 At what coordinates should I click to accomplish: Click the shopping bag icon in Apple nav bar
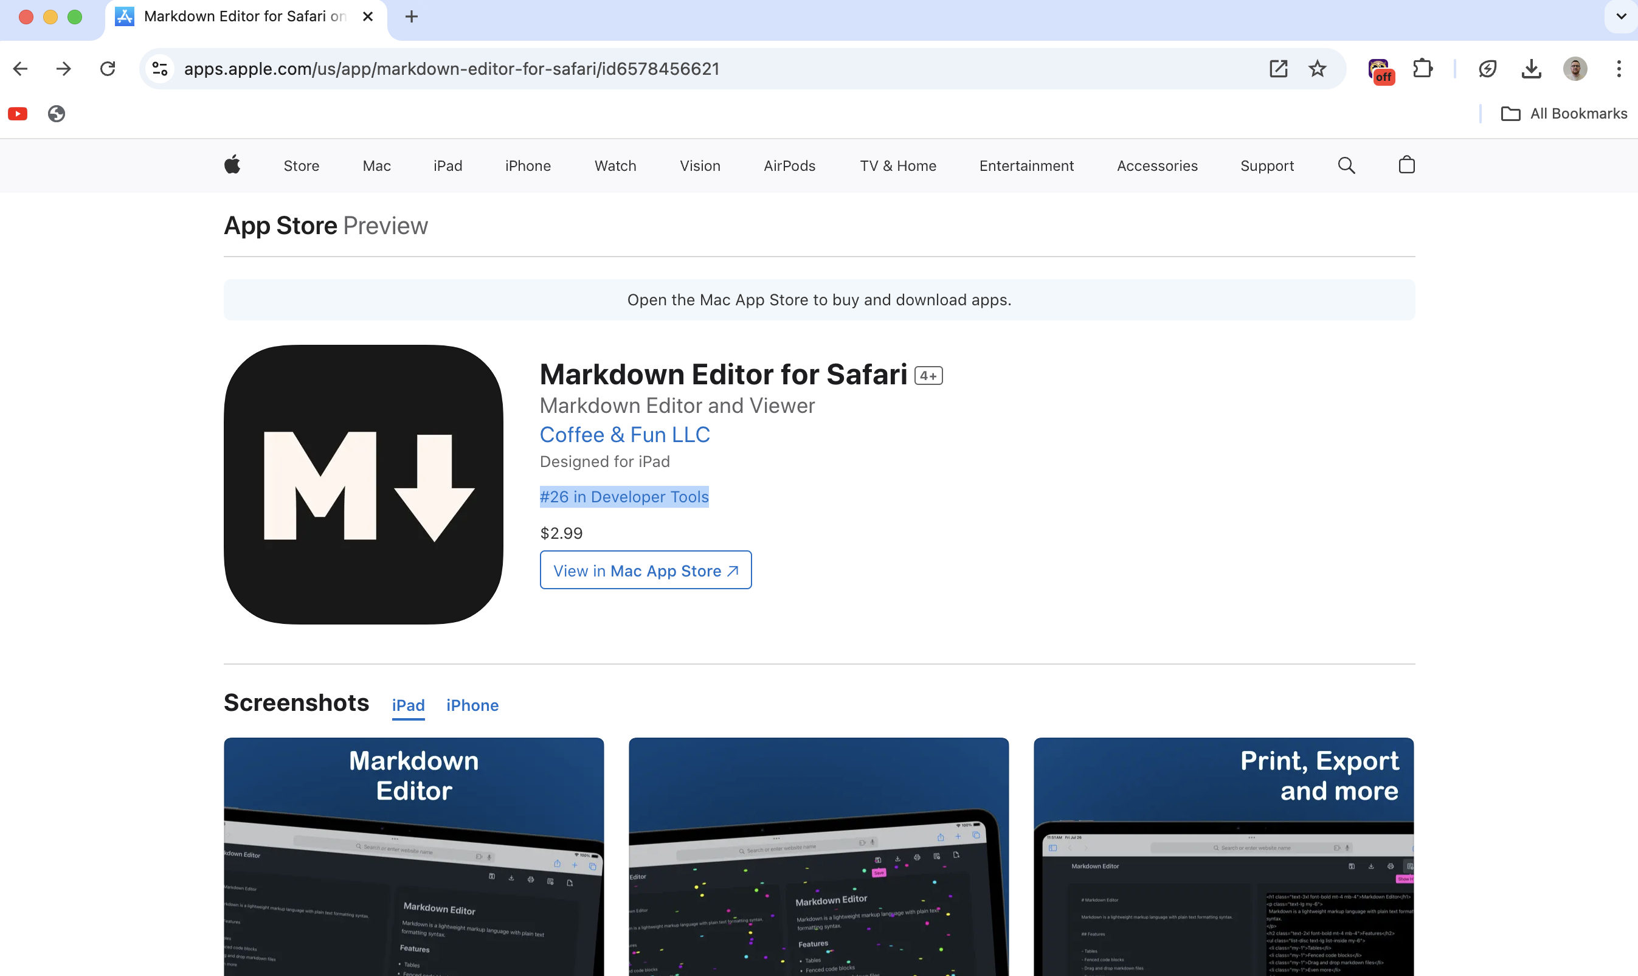pyautogui.click(x=1406, y=165)
